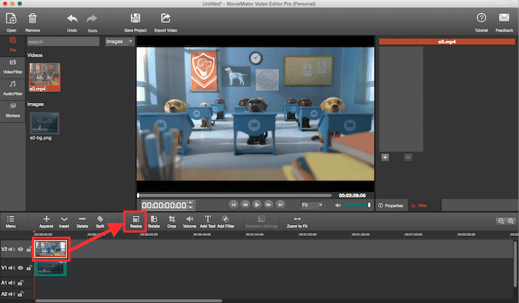Mute the preview speaker icon
Viewport: 519px width, 303px height.
pos(338,205)
